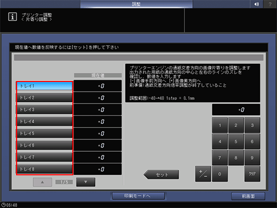277x208 pixels.
Task: Tap the information i icon
Action: point(12,17)
